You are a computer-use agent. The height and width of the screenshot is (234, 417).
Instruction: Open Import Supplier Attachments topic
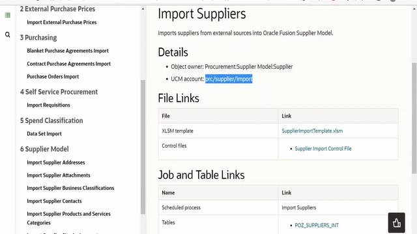59,175
